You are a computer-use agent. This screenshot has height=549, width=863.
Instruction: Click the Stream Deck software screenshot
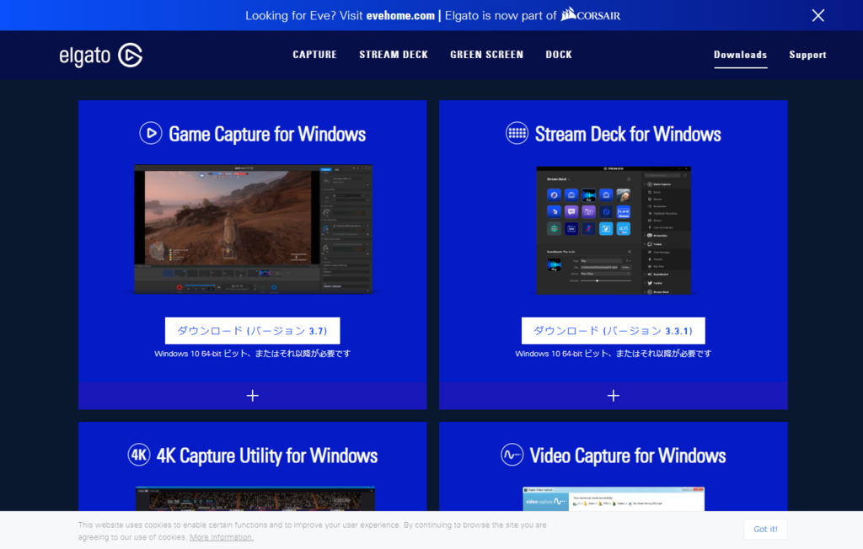(x=614, y=231)
